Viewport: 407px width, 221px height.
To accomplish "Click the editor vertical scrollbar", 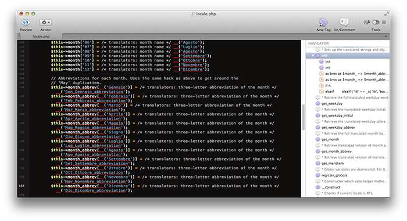I will [x=303, y=117].
